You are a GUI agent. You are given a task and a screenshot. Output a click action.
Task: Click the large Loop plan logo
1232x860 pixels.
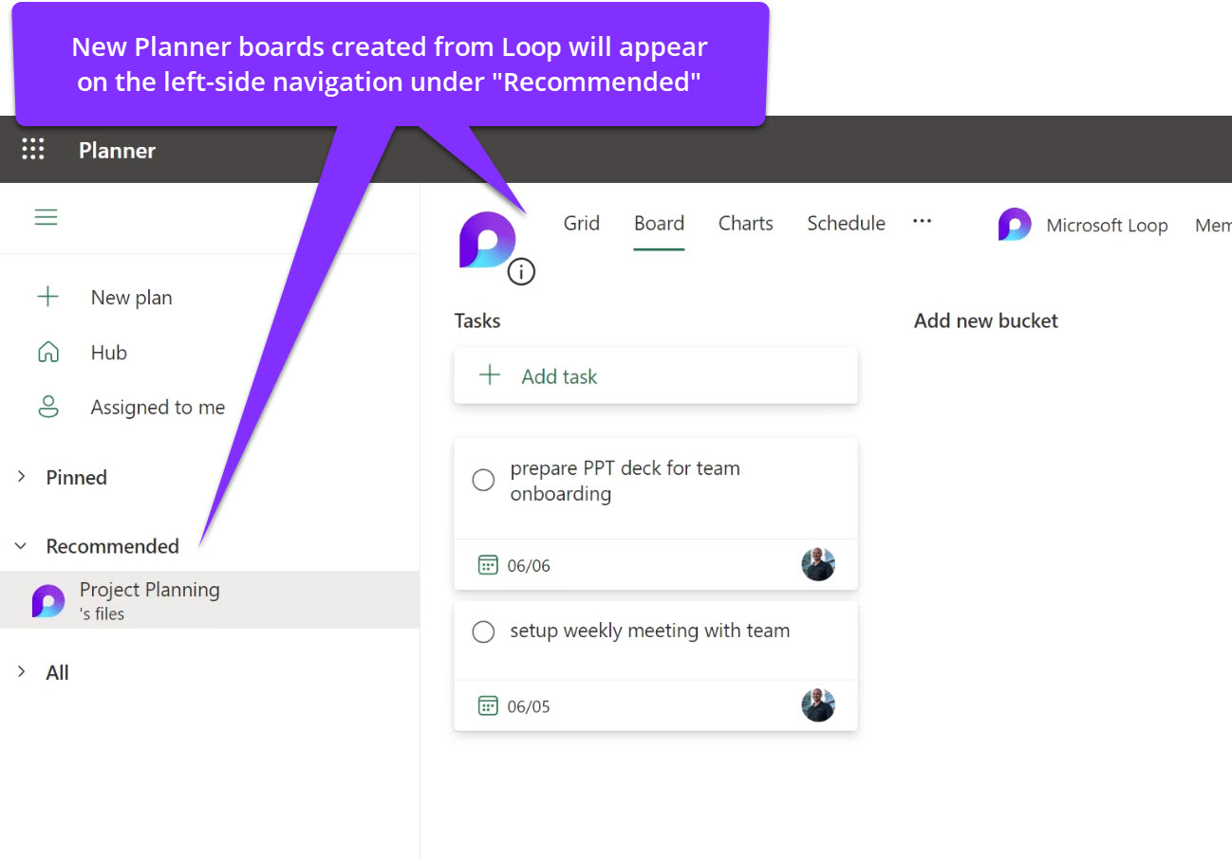pyautogui.click(x=487, y=240)
